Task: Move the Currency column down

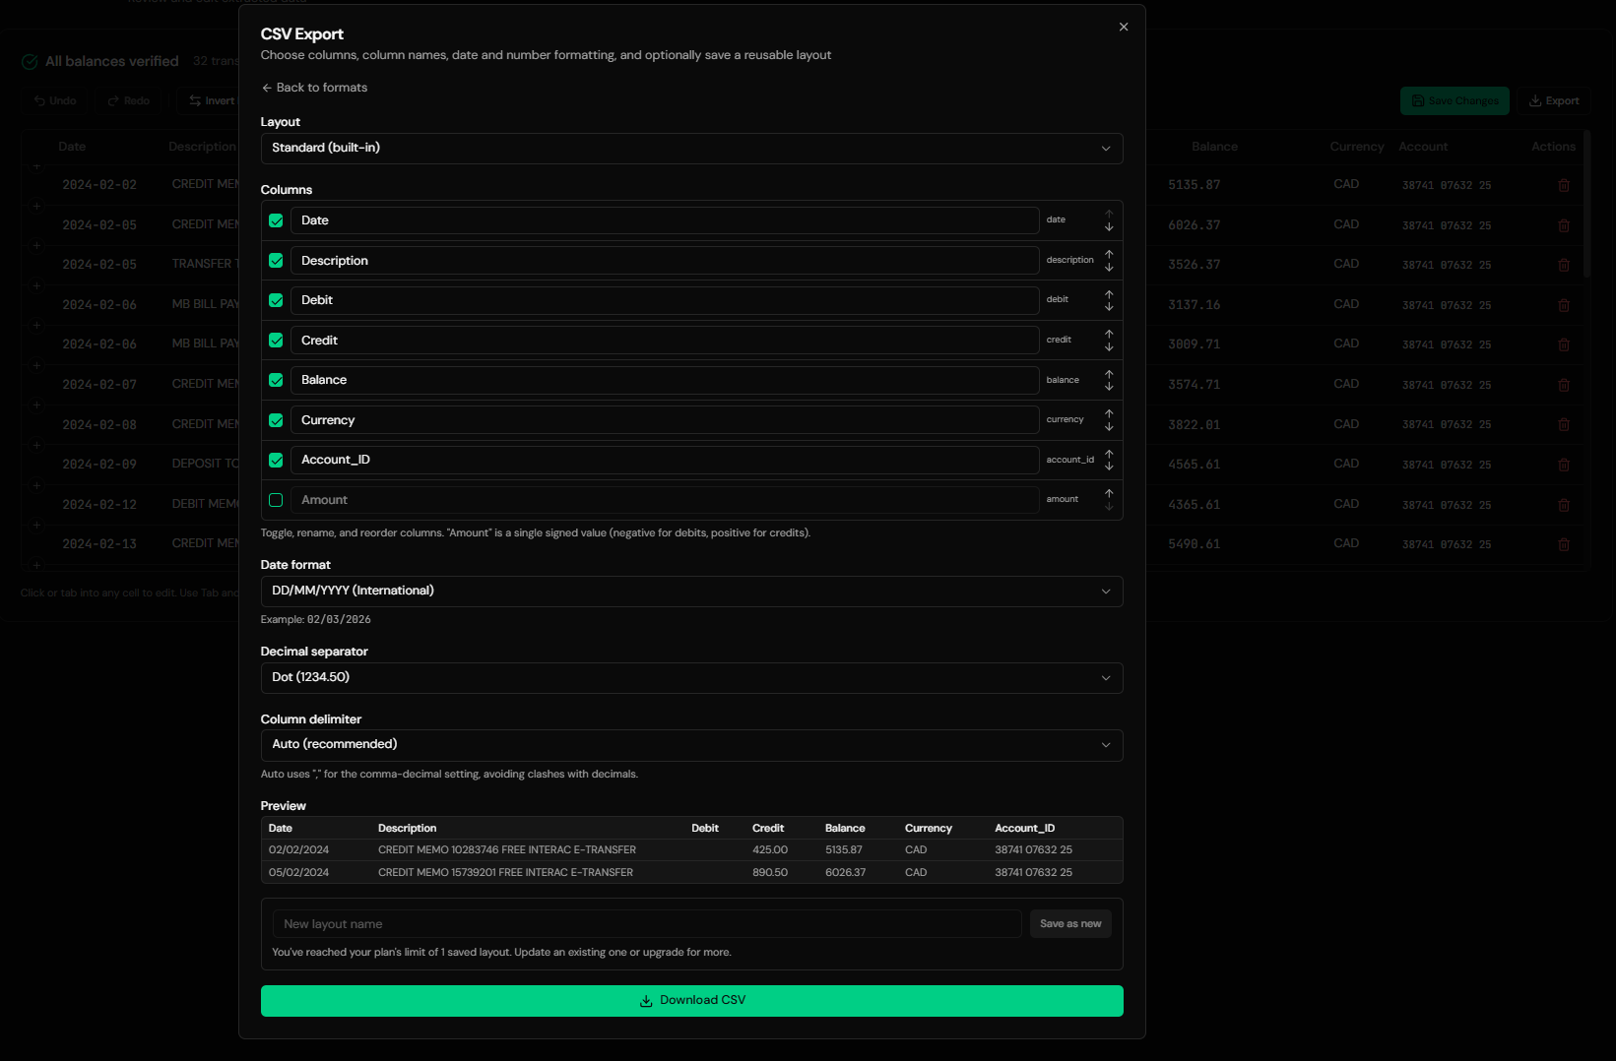Action: (x=1109, y=426)
